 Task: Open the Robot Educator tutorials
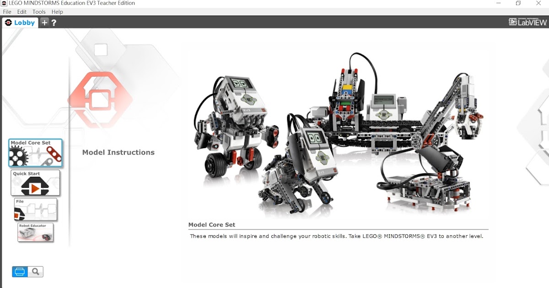(35, 233)
